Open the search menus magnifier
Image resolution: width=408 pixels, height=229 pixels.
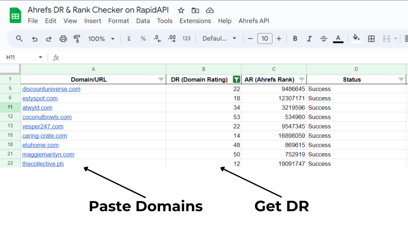[x=19, y=39]
